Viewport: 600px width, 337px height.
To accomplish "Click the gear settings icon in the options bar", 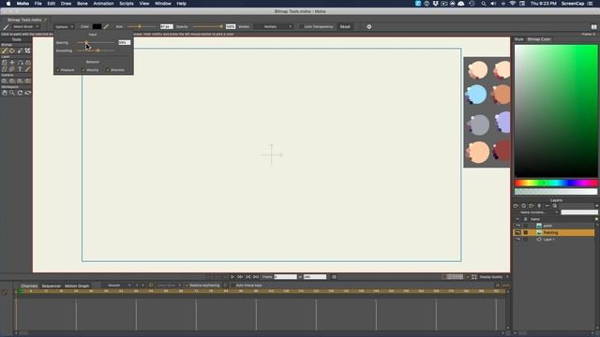I will pyautogui.click(x=368, y=27).
